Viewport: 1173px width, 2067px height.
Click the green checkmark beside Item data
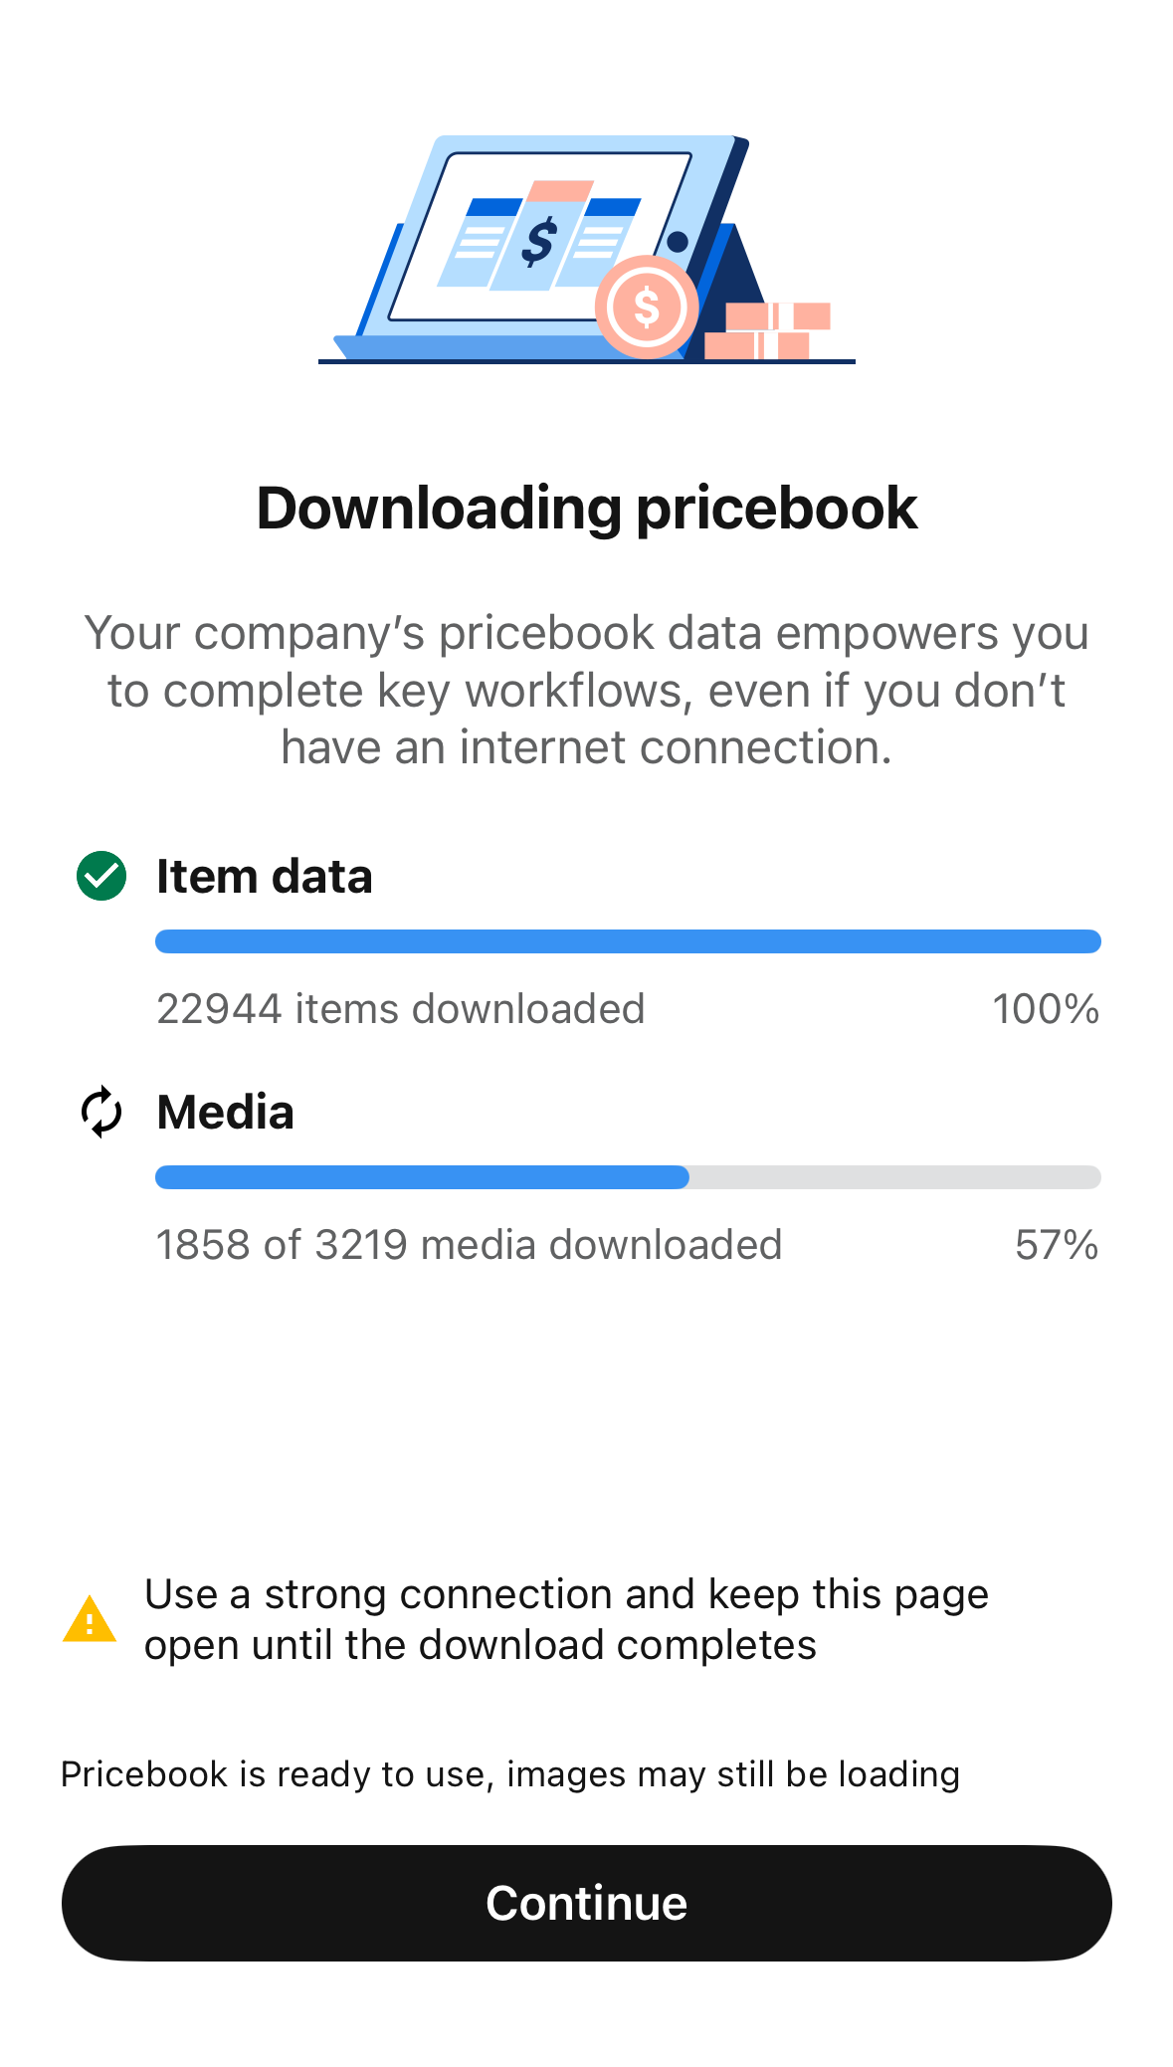click(101, 877)
